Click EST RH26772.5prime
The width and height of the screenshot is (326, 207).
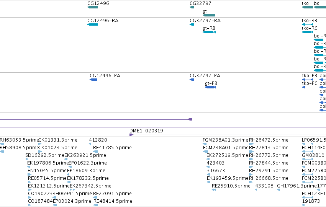(269, 155)
